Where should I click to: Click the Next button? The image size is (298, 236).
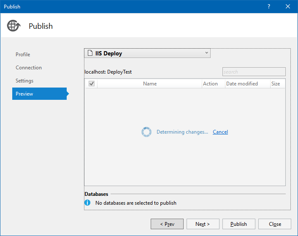[x=203, y=224]
